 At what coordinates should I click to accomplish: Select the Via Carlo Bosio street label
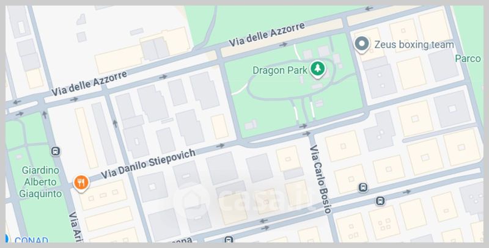click(x=320, y=180)
